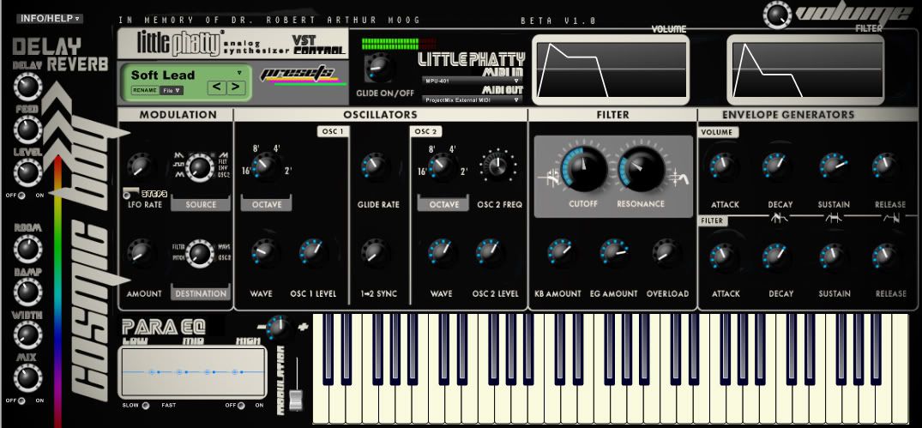Screen dimensions: 922x428
Task: Click the EG Amount knob
Action: [613, 252]
